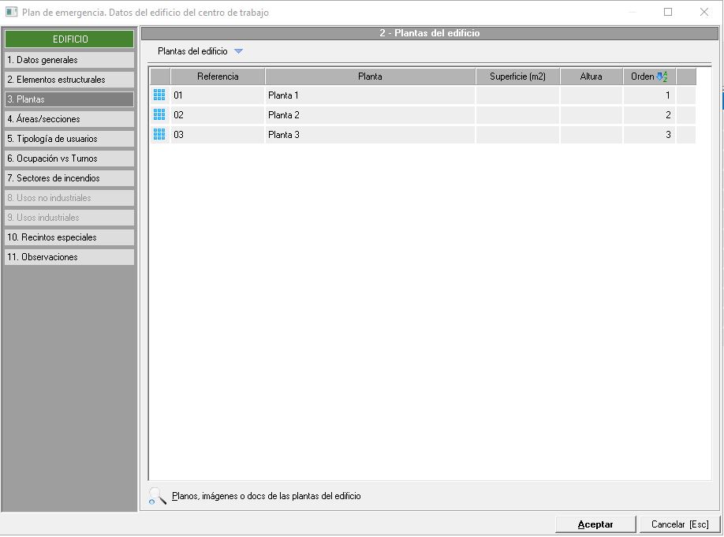Select 10. Recintos especiales
The image size is (724, 537).
(69, 237)
